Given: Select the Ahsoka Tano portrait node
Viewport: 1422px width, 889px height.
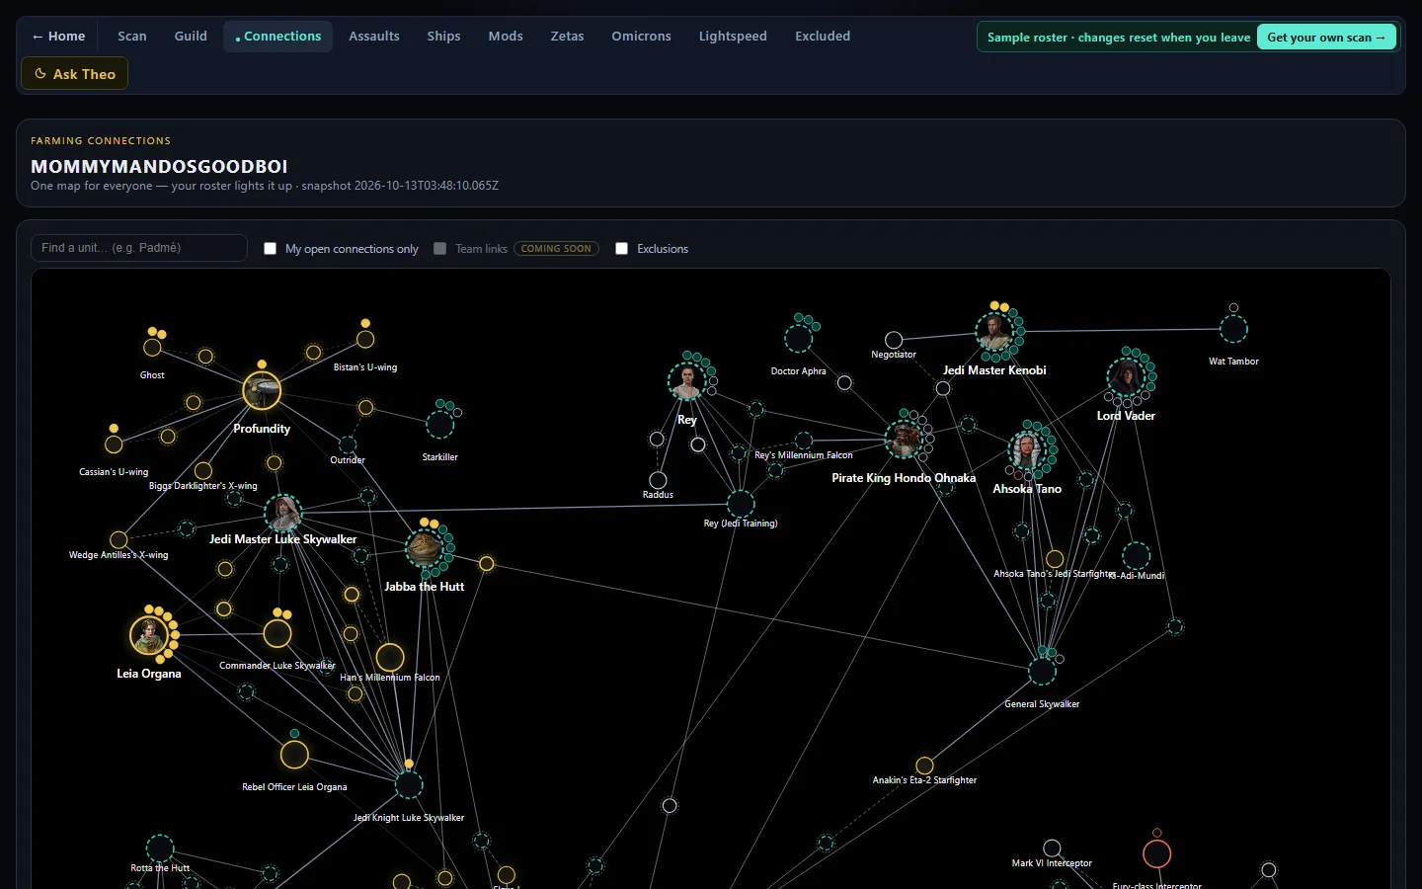Looking at the screenshot, I should [x=1027, y=450].
